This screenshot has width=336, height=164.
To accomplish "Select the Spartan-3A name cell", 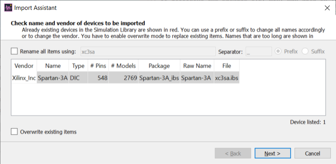I will coord(53,78).
